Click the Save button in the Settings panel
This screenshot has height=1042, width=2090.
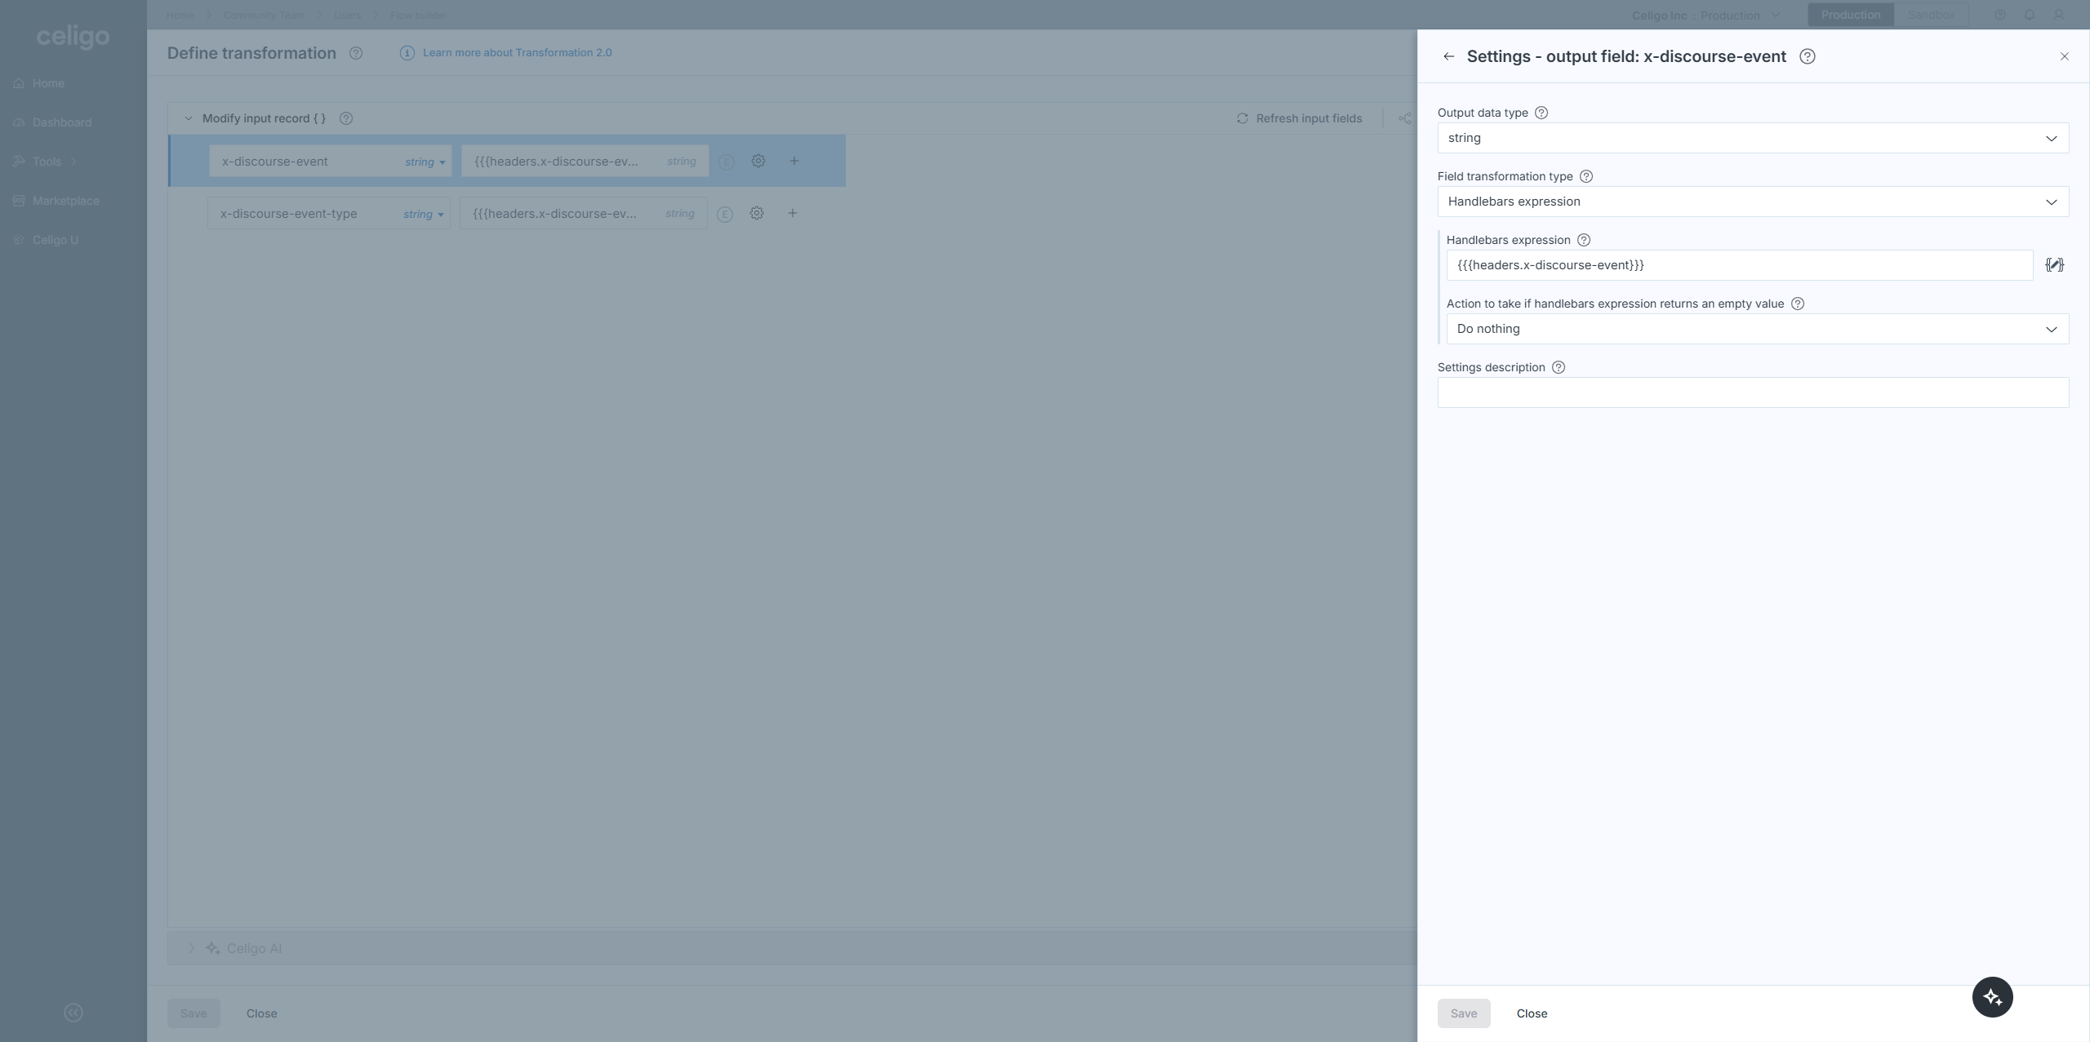tap(1463, 1013)
